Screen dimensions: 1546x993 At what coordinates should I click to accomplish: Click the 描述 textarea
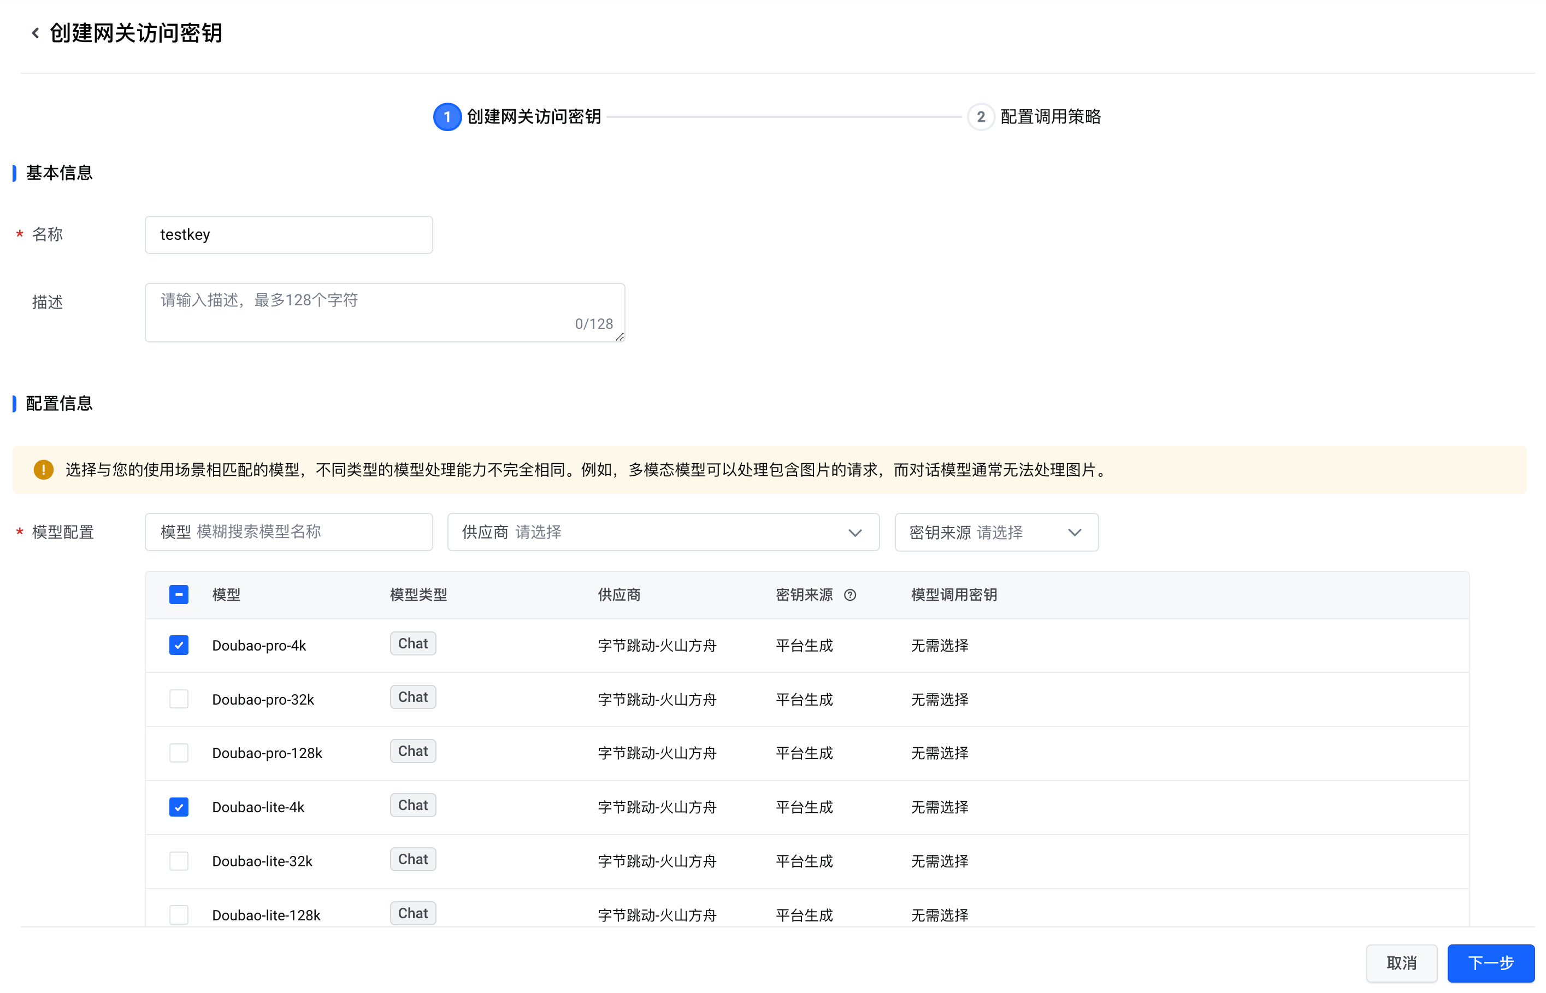click(x=384, y=313)
